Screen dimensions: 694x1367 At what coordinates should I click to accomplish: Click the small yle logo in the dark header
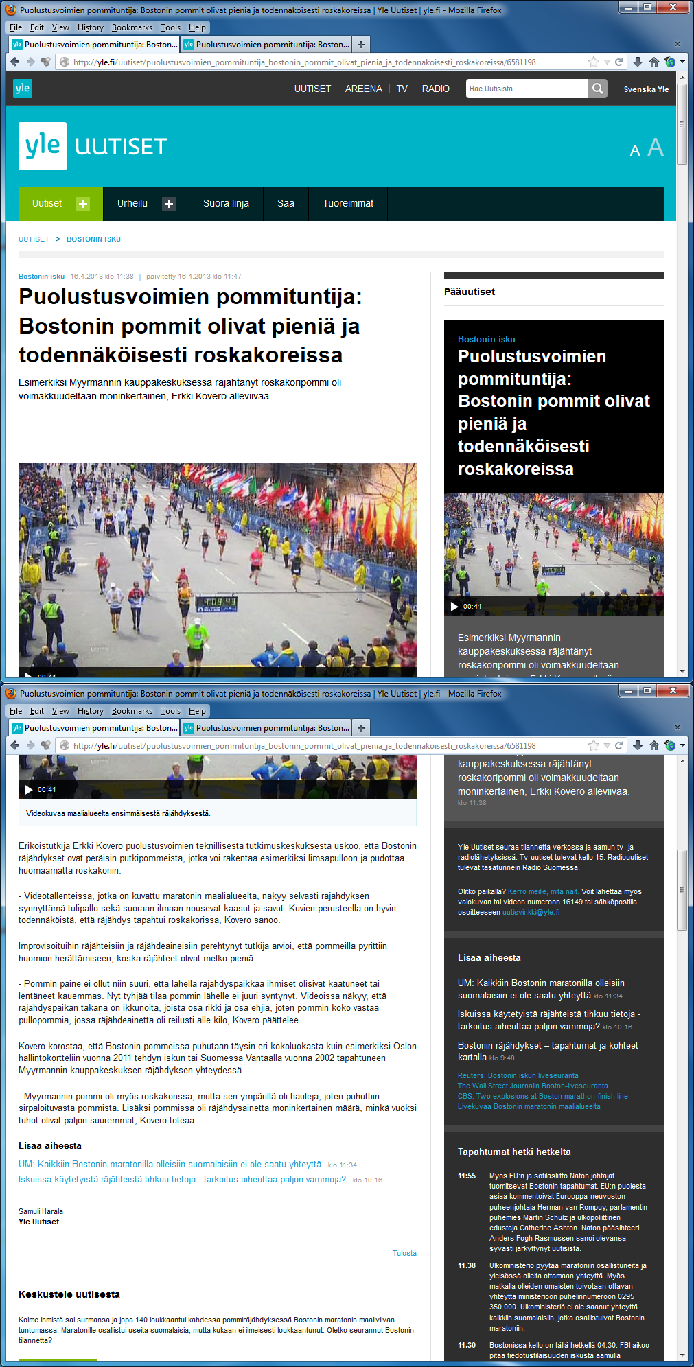click(x=23, y=88)
